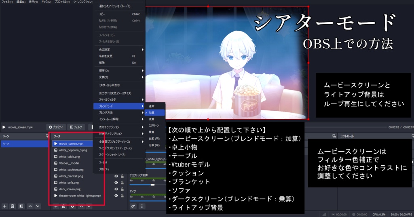The height and width of the screenshot is (217, 414).
Task: Delete scene using Scenes panel trash icon
Action: coord(13,206)
